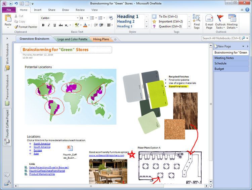Apply highlight with the text highlight color icon
The height and width of the screenshot is (190, 252).
click(77, 25)
